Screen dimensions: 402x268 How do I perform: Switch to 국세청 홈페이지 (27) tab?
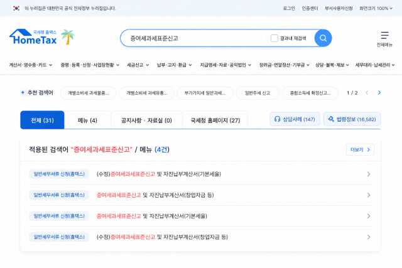point(215,120)
